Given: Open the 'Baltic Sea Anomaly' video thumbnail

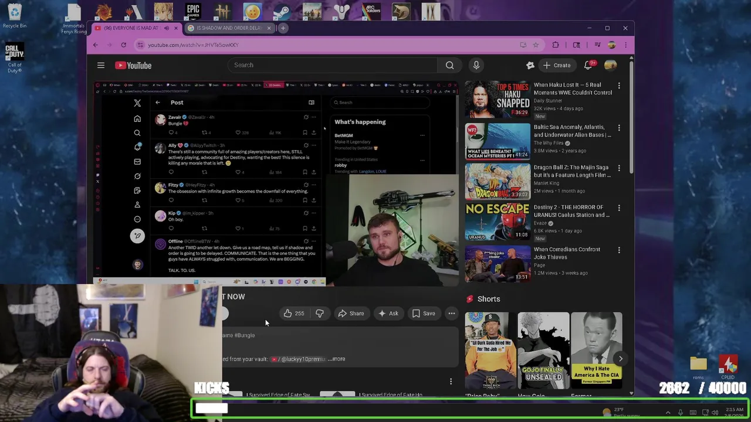Looking at the screenshot, I should (x=498, y=141).
